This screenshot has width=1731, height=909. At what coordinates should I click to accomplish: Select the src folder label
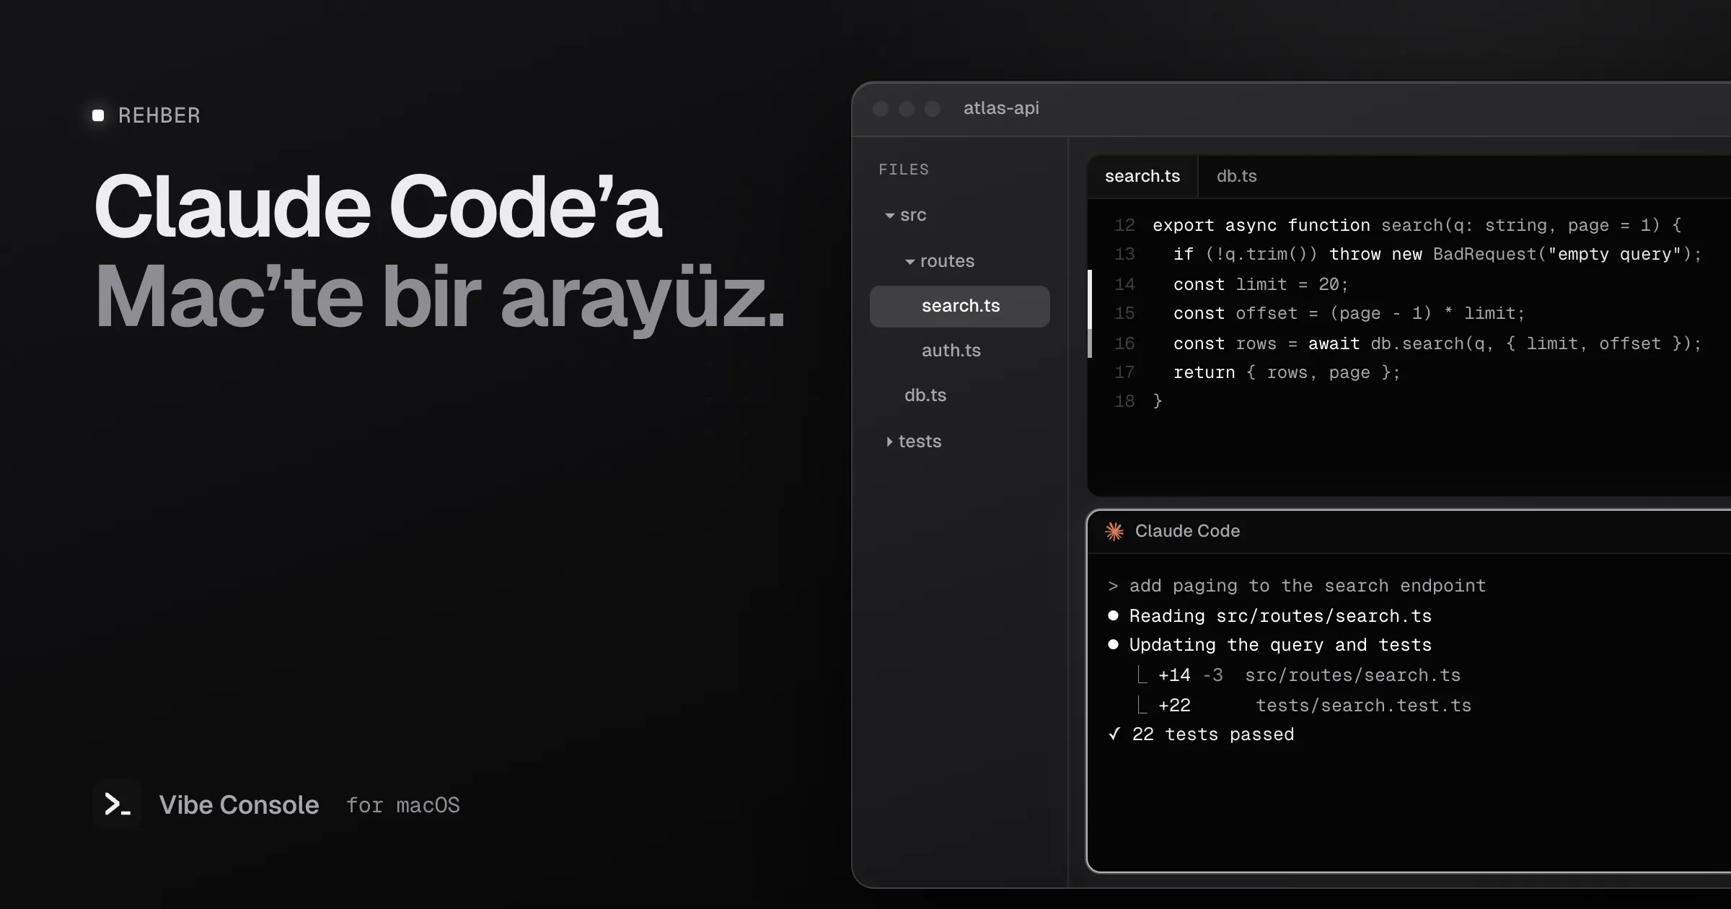913,215
